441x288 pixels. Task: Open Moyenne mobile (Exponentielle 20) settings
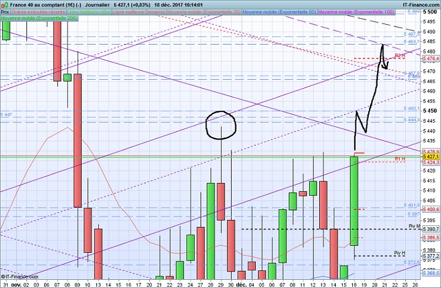point(204,12)
